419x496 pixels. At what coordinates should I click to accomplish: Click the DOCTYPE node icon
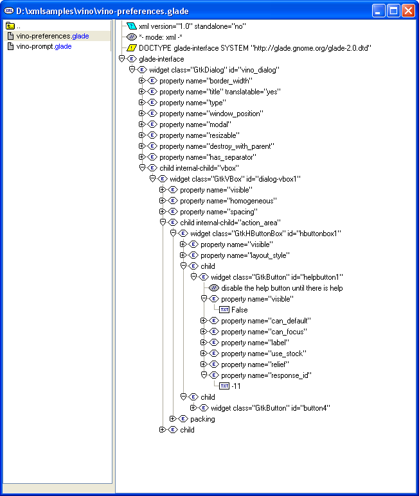pos(132,48)
